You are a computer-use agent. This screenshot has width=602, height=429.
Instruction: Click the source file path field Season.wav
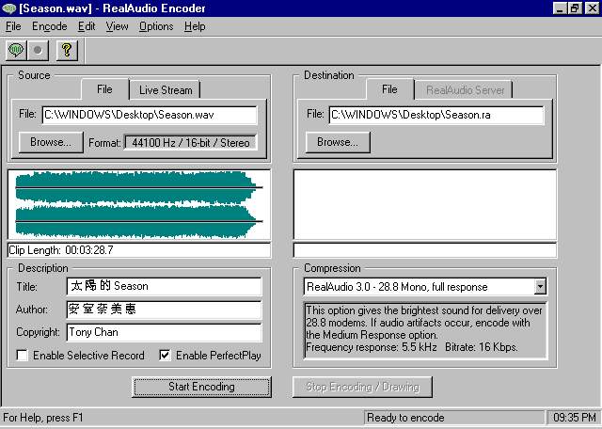point(150,115)
